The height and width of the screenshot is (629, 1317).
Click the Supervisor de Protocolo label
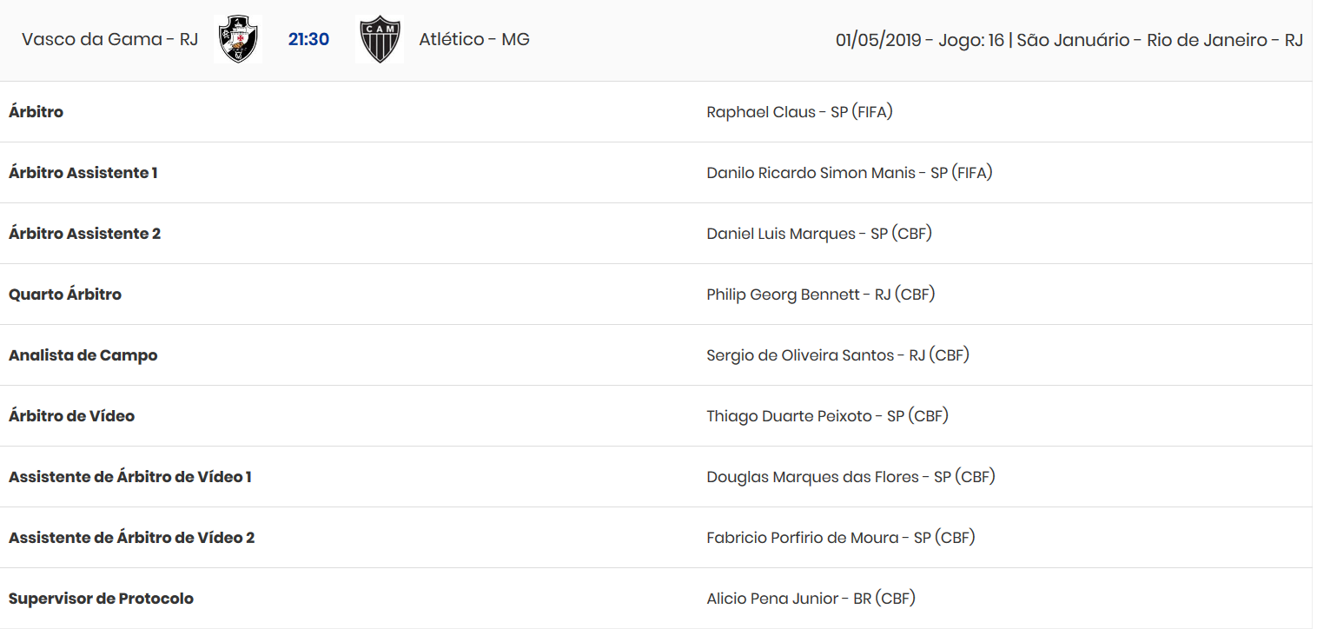(x=101, y=599)
